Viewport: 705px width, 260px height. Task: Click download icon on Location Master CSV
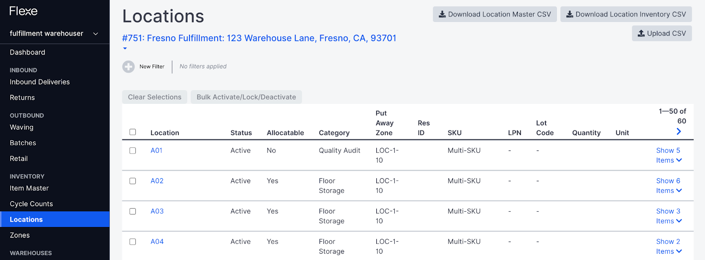(x=442, y=14)
